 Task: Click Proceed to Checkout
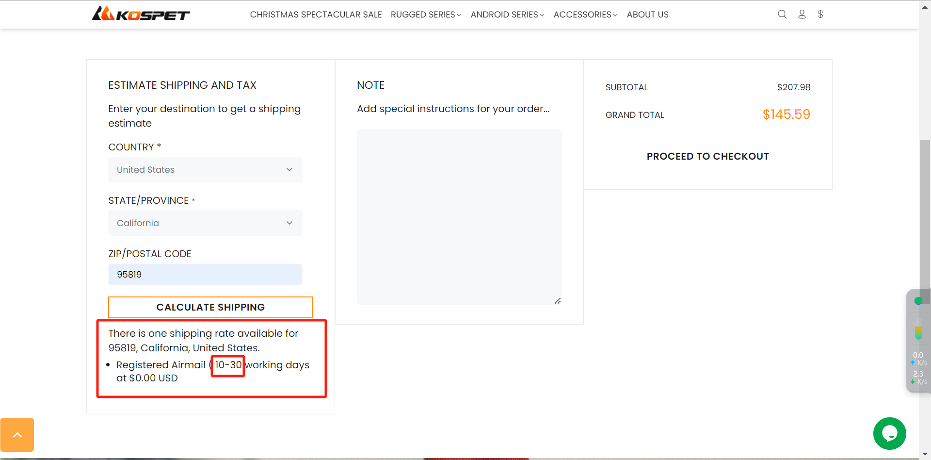point(707,156)
